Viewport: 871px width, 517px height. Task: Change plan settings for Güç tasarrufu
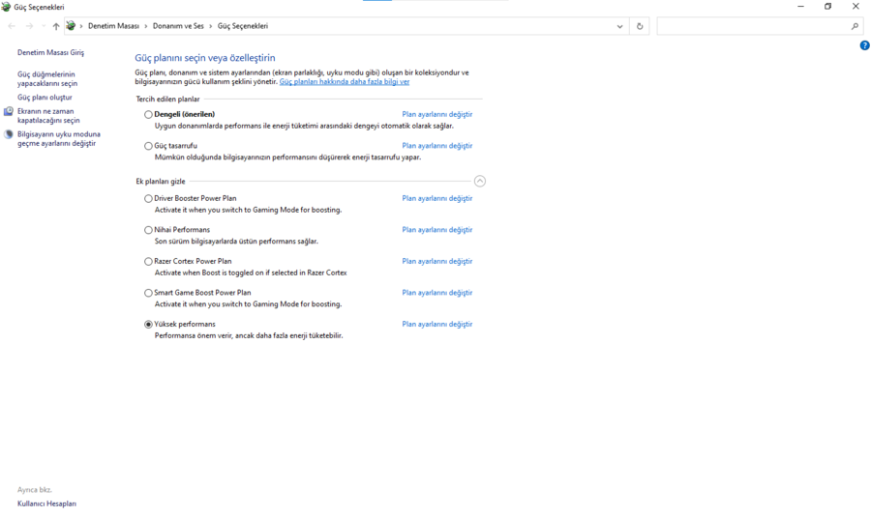[x=437, y=146]
